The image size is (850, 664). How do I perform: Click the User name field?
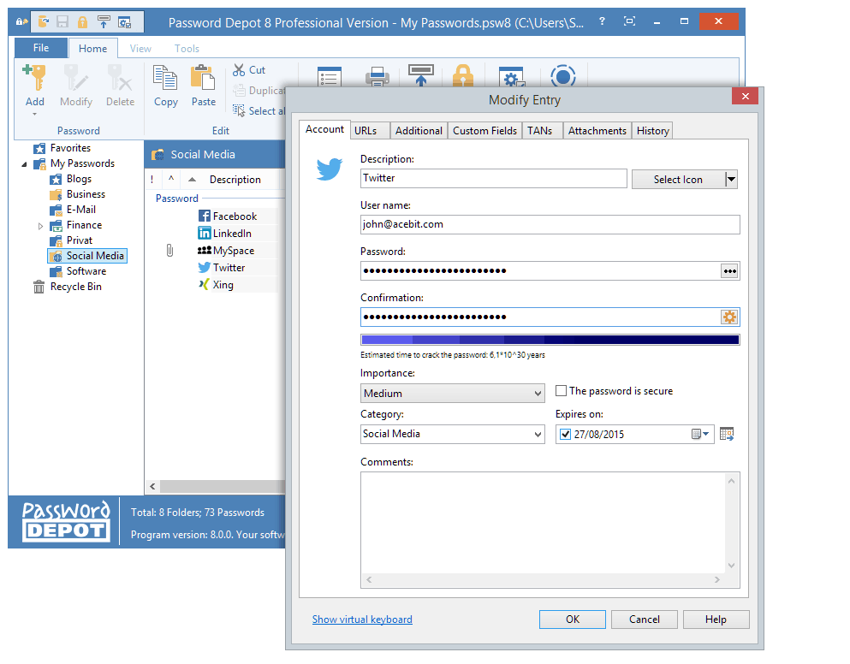550,224
